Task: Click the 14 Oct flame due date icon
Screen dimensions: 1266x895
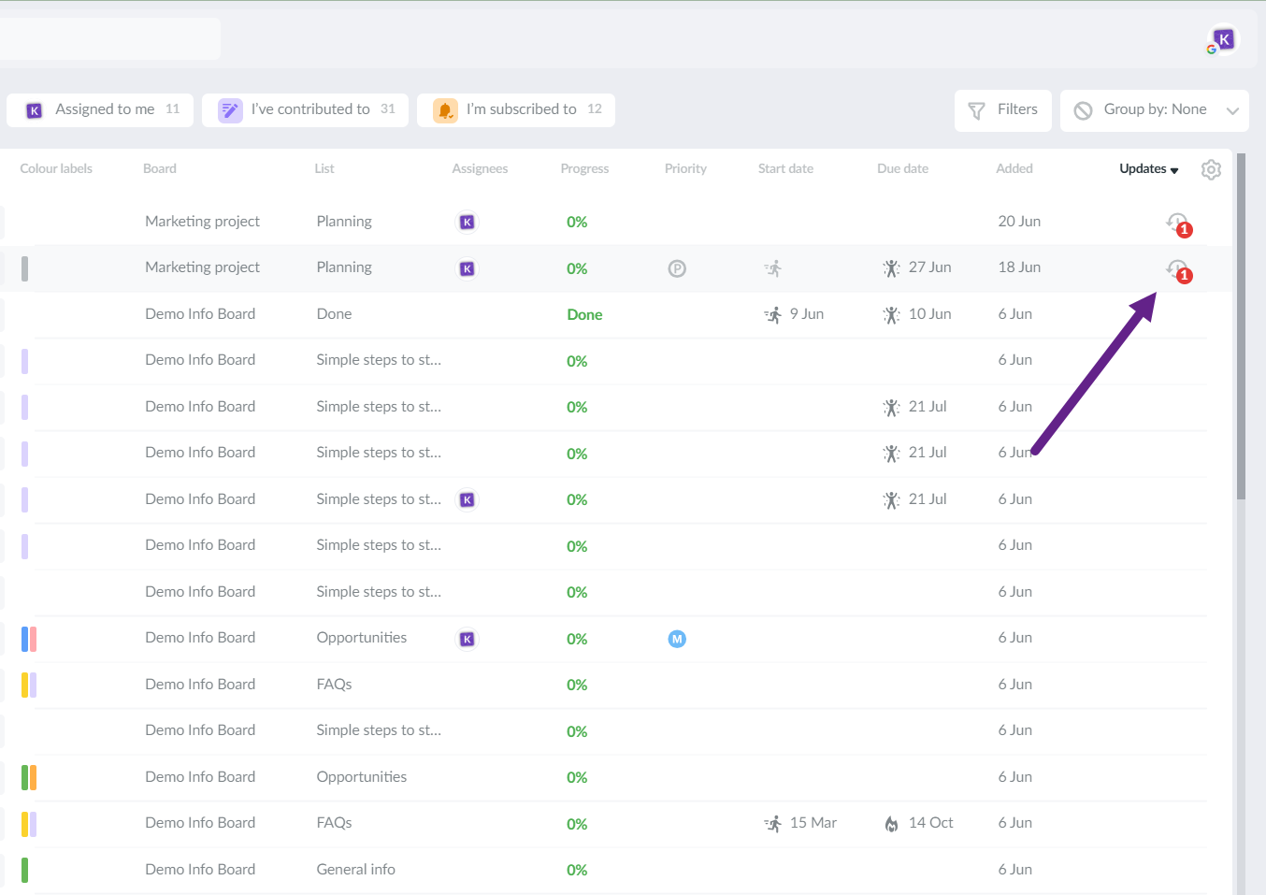Action: pyautogui.click(x=891, y=824)
